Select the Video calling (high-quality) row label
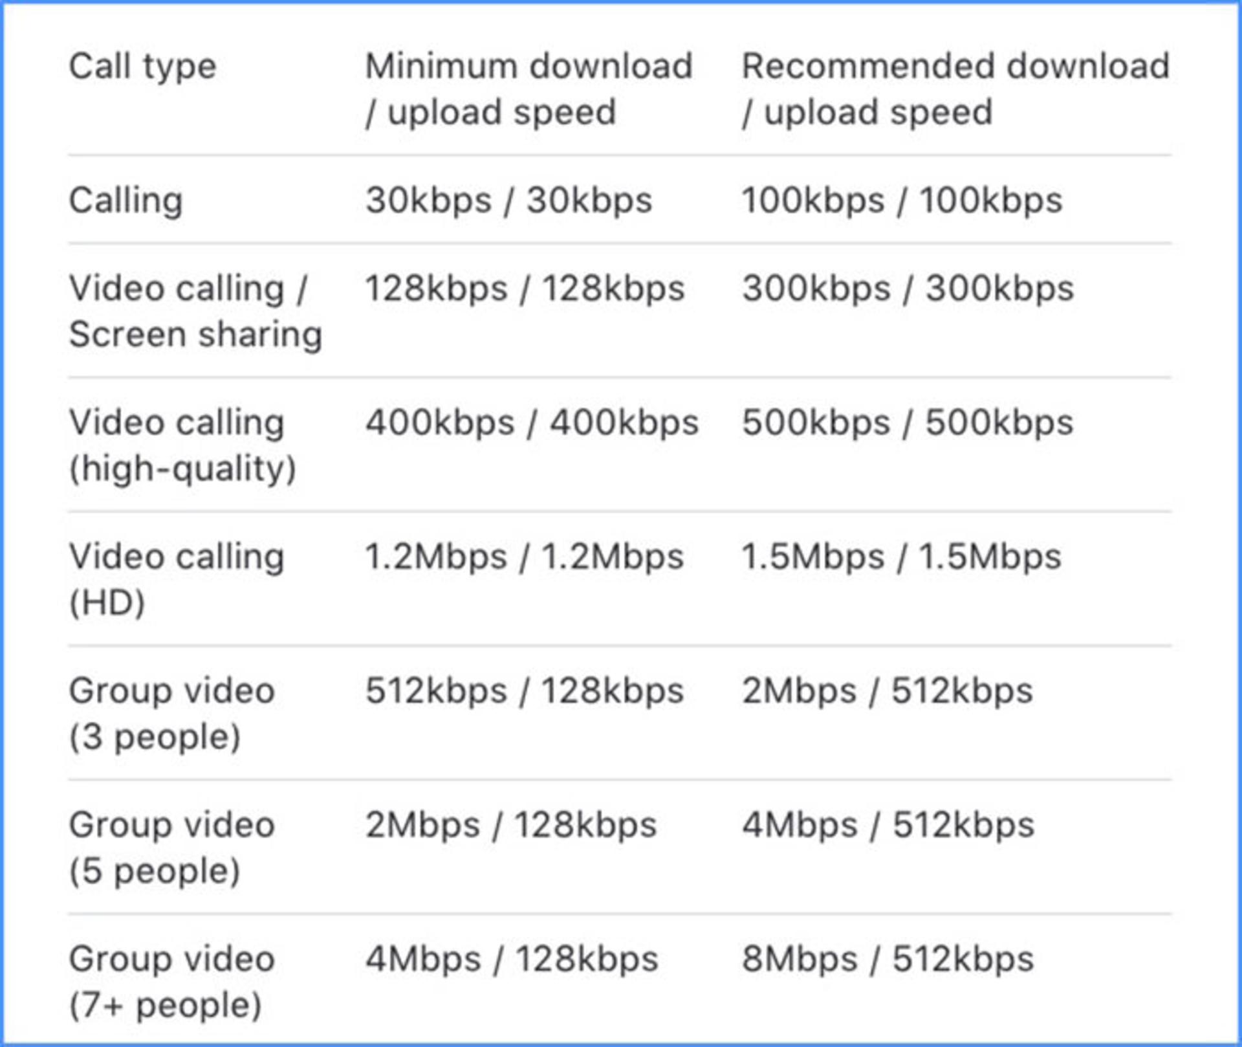 (x=182, y=446)
